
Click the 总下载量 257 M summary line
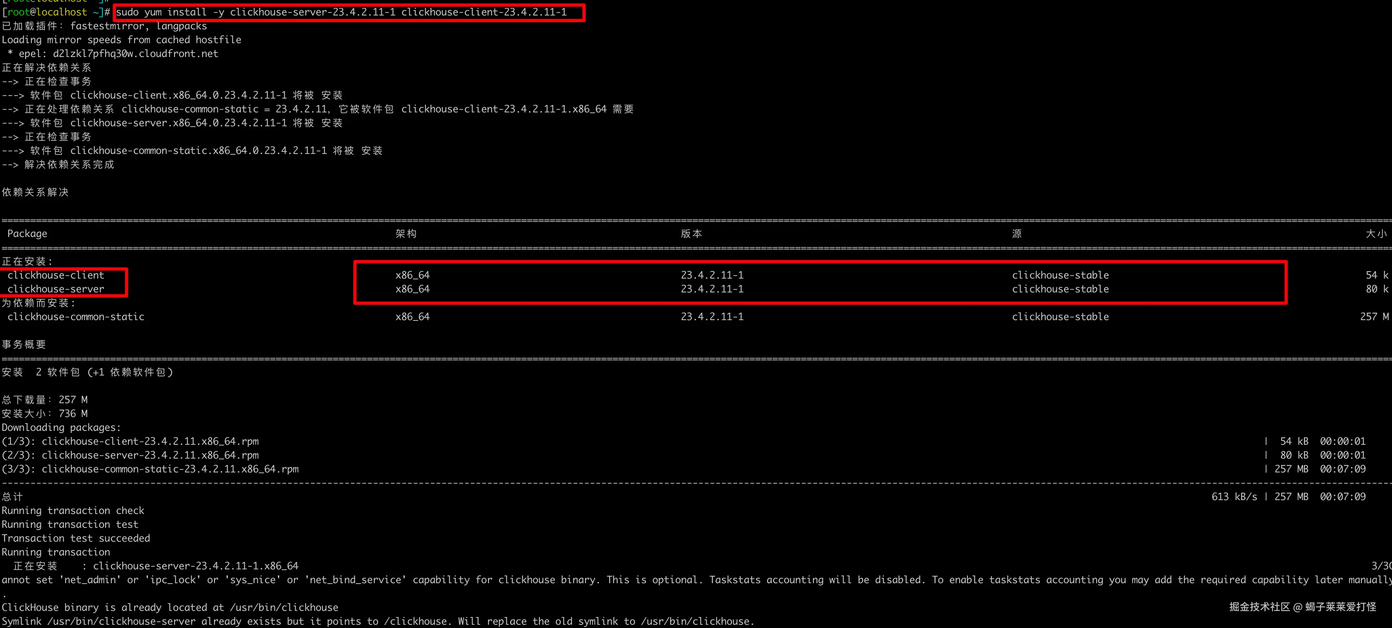click(44, 400)
